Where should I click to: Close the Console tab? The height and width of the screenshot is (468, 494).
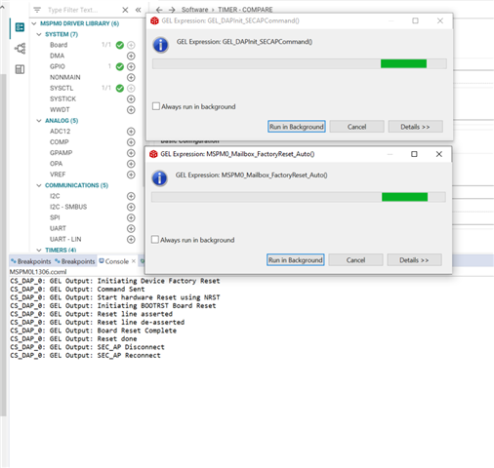(134, 261)
